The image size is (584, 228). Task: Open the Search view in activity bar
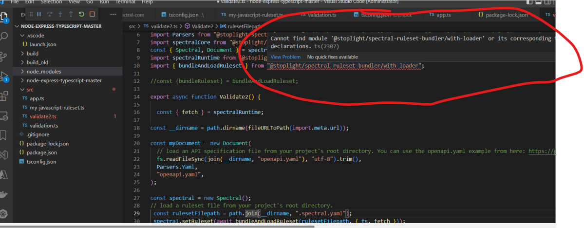click(x=4, y=37)
